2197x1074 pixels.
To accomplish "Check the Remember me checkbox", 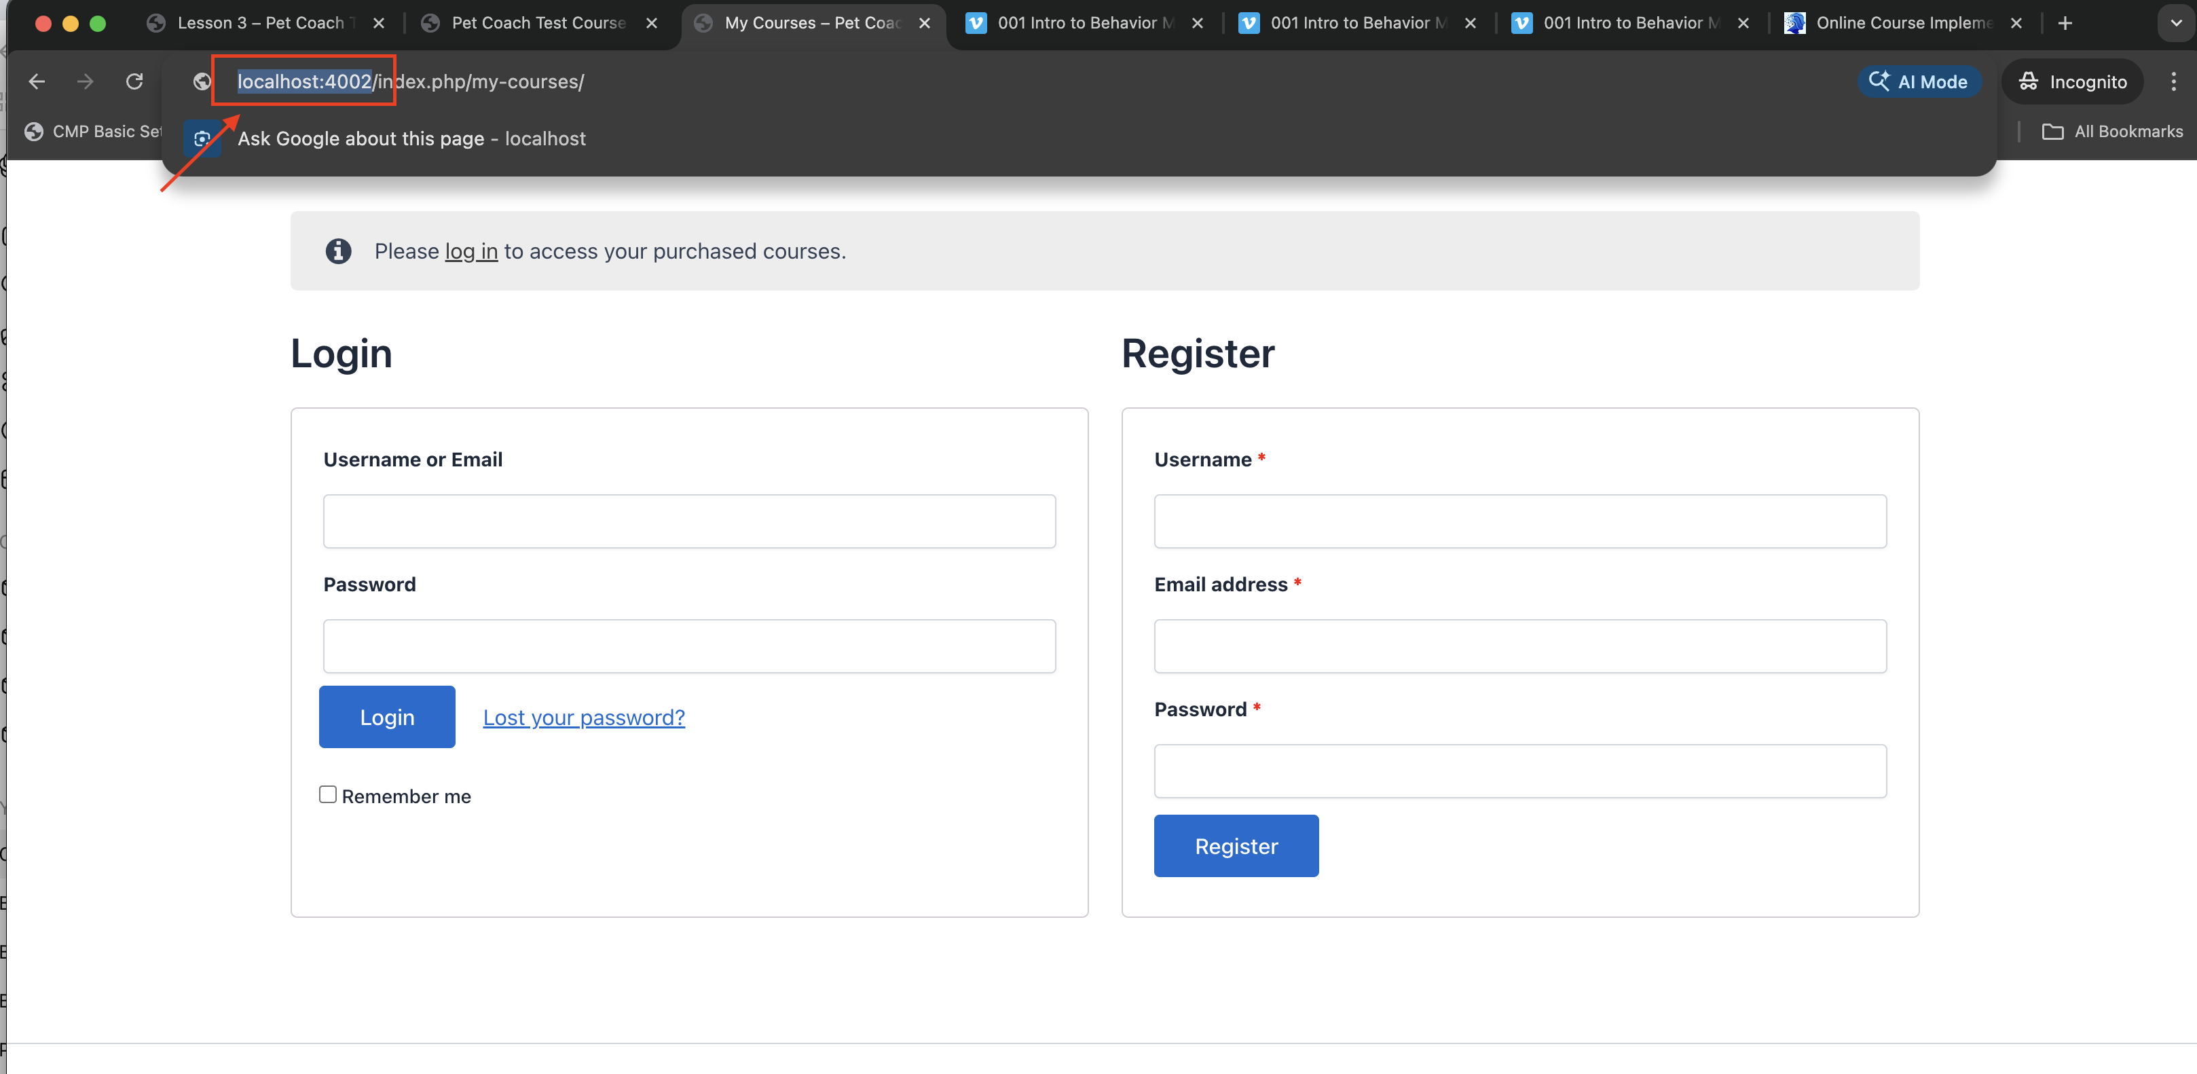I will [x=327, y=794].
